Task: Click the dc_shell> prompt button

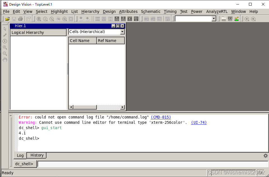Action: [x=25, y=164]
